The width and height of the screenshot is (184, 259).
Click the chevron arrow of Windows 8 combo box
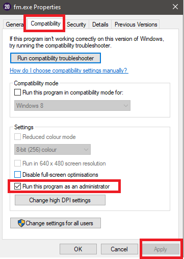(x=126, y=106)
